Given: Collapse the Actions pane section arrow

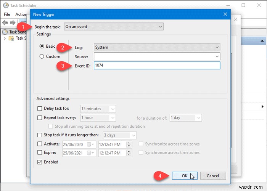Looking at the screenshot, I should (x=262, y=41).
